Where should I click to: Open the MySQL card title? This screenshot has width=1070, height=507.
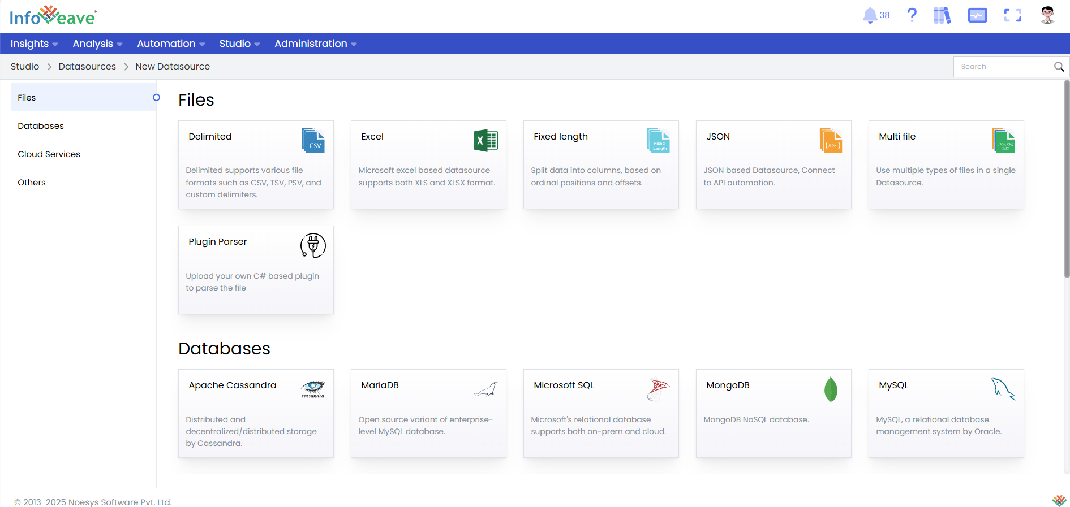pos(893,385)
